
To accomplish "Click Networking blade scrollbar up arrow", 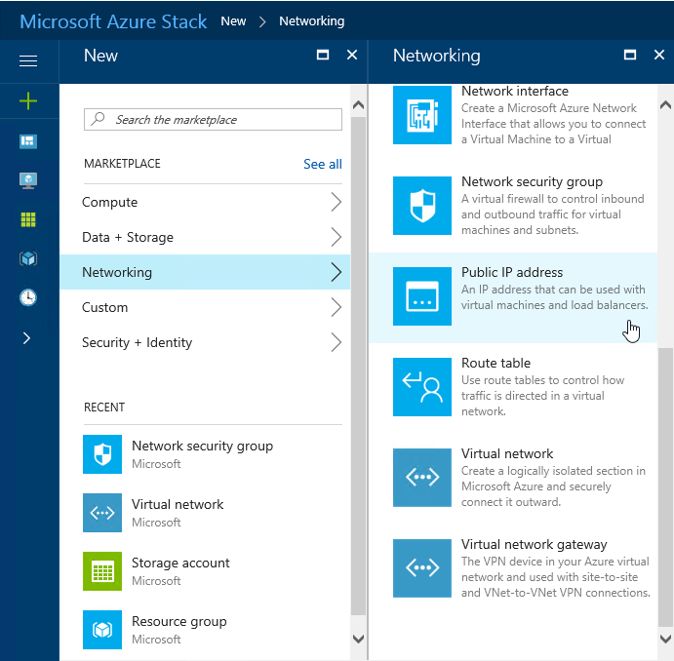I will [x=665, y=104].
